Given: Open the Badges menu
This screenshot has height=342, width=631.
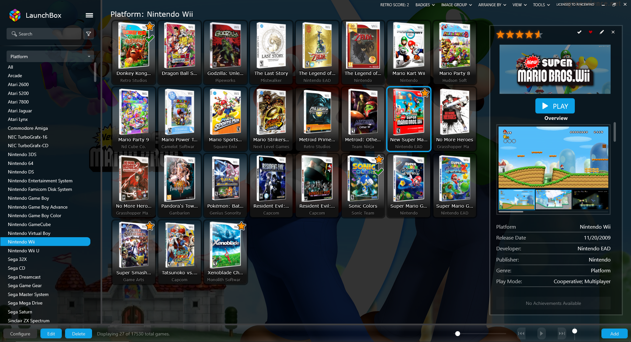Looking at the screenshot, I should click(425, 5).
